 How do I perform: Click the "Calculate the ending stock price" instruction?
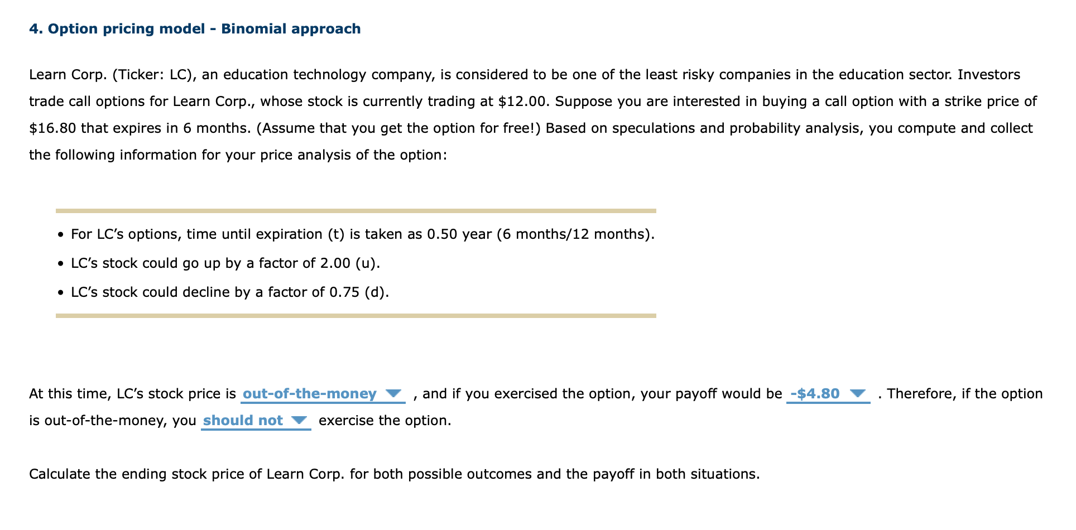394,474
